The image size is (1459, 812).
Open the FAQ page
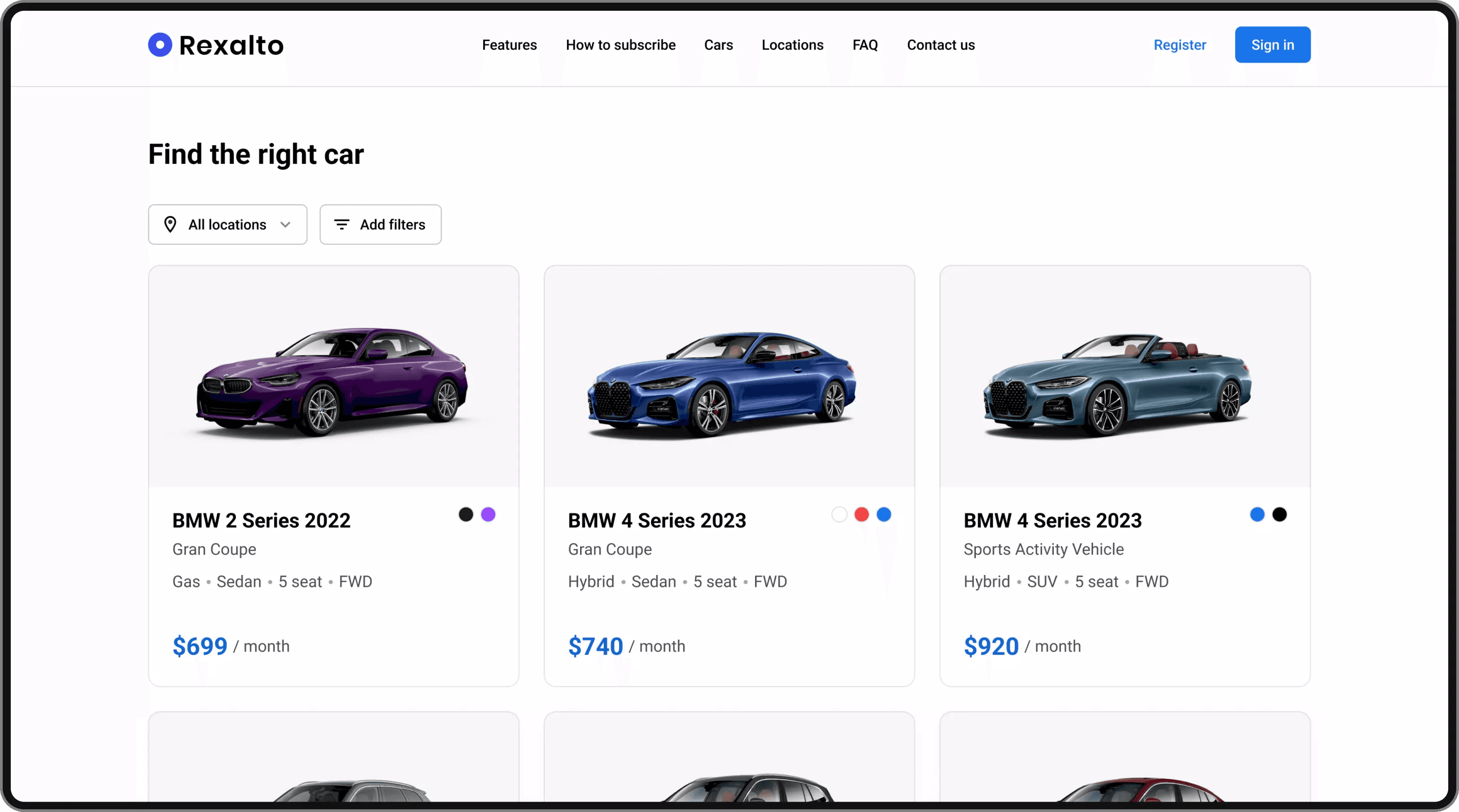click(x=865, y=45)
